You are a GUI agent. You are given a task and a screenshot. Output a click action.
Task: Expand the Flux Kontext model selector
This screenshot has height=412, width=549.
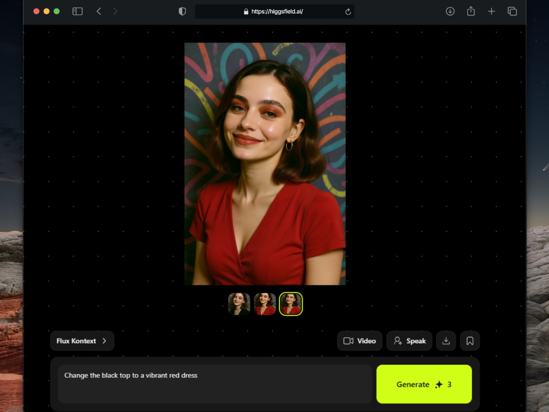point(82,341)
